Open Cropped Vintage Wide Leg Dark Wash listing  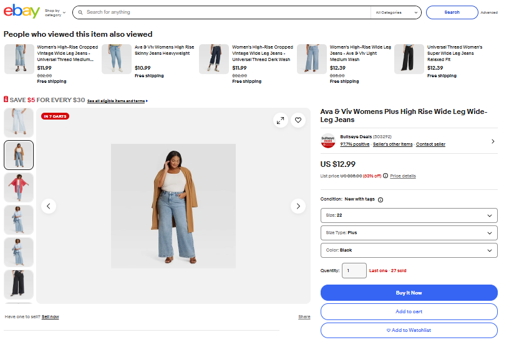(262, 53)
